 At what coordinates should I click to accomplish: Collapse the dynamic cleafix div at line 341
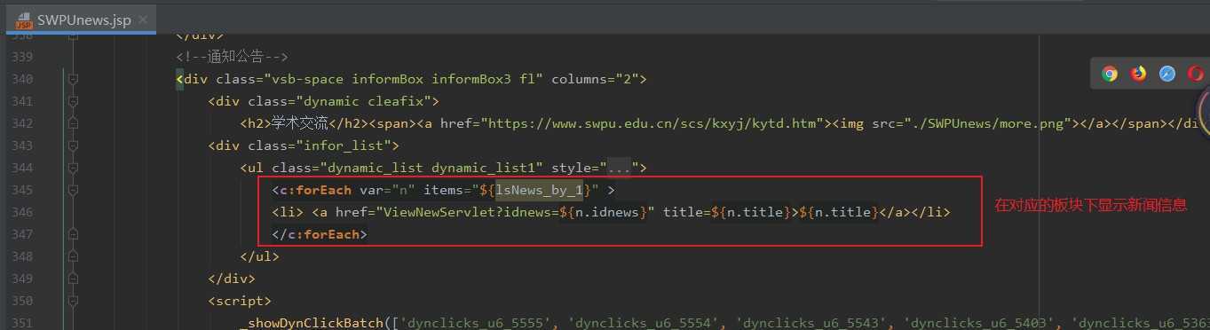[73, 101]
